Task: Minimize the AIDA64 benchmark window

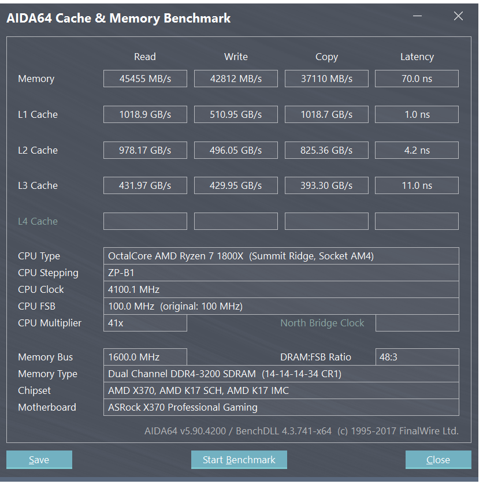Action: [418, 16]
